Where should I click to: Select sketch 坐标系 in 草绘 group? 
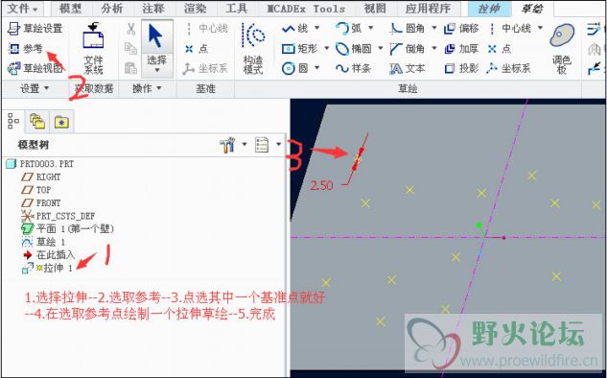[508, 68]
